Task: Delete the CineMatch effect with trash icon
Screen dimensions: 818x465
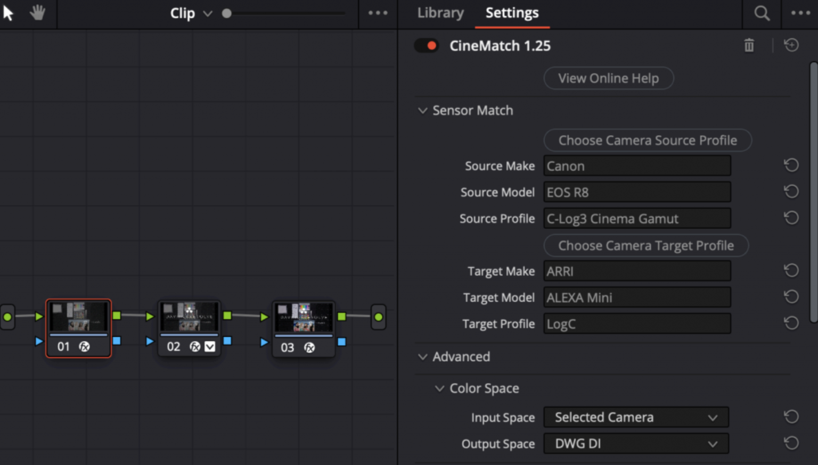Action: click(x=749, y=46)
